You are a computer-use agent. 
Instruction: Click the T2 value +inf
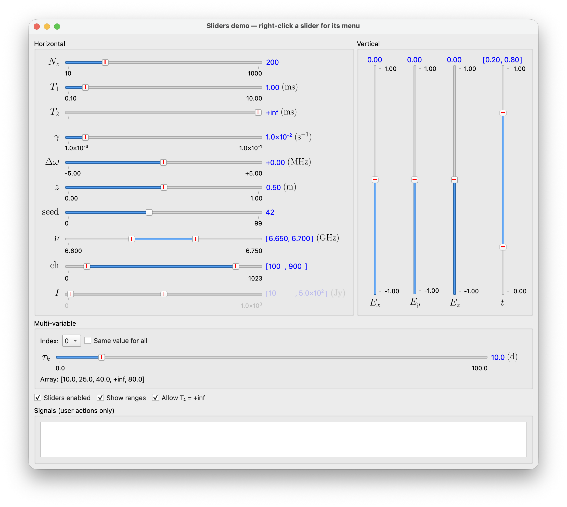click(272, 112)
